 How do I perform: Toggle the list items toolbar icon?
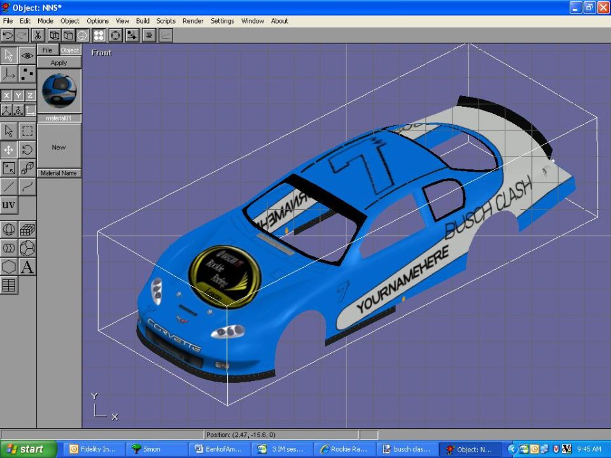click(148, 36)
